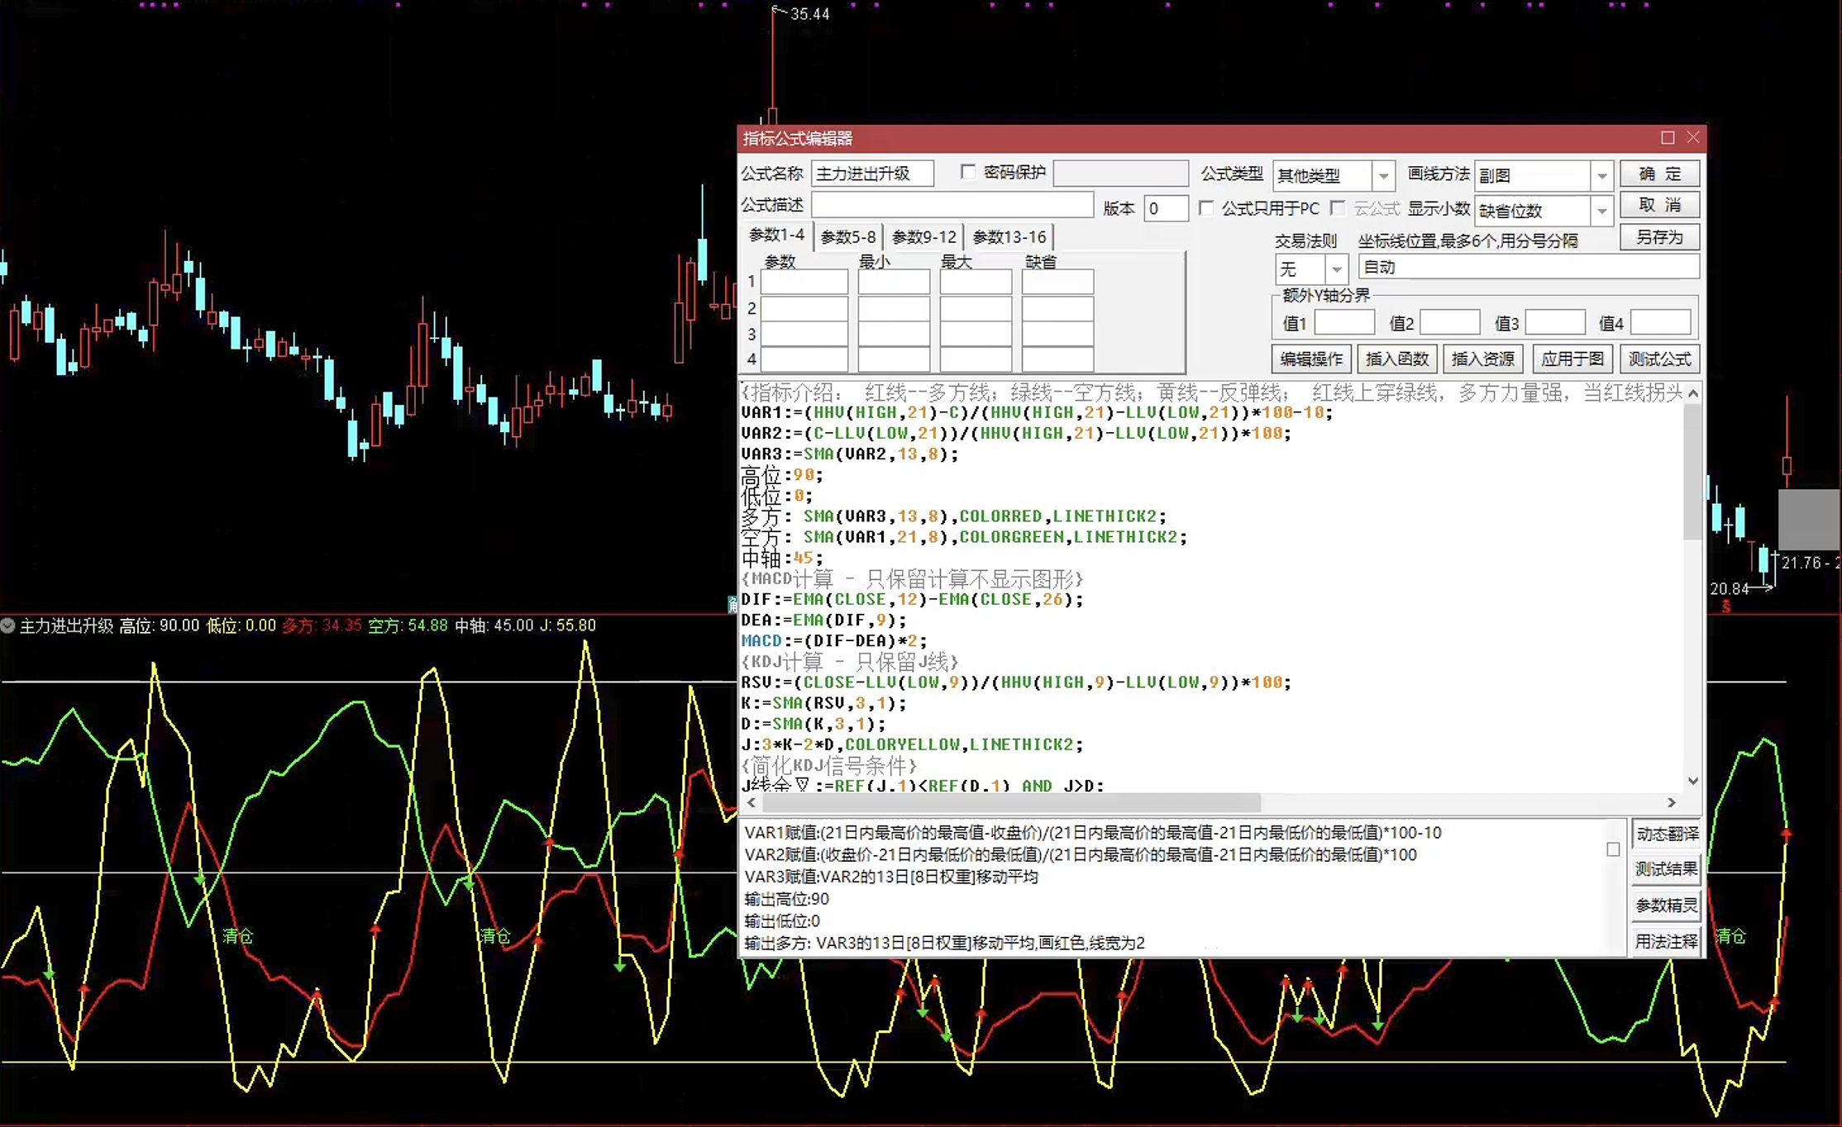This screenshot has width=1842, height=1127.
Task: Click the VAR3:=SMA code line
Action: point(850,454)
